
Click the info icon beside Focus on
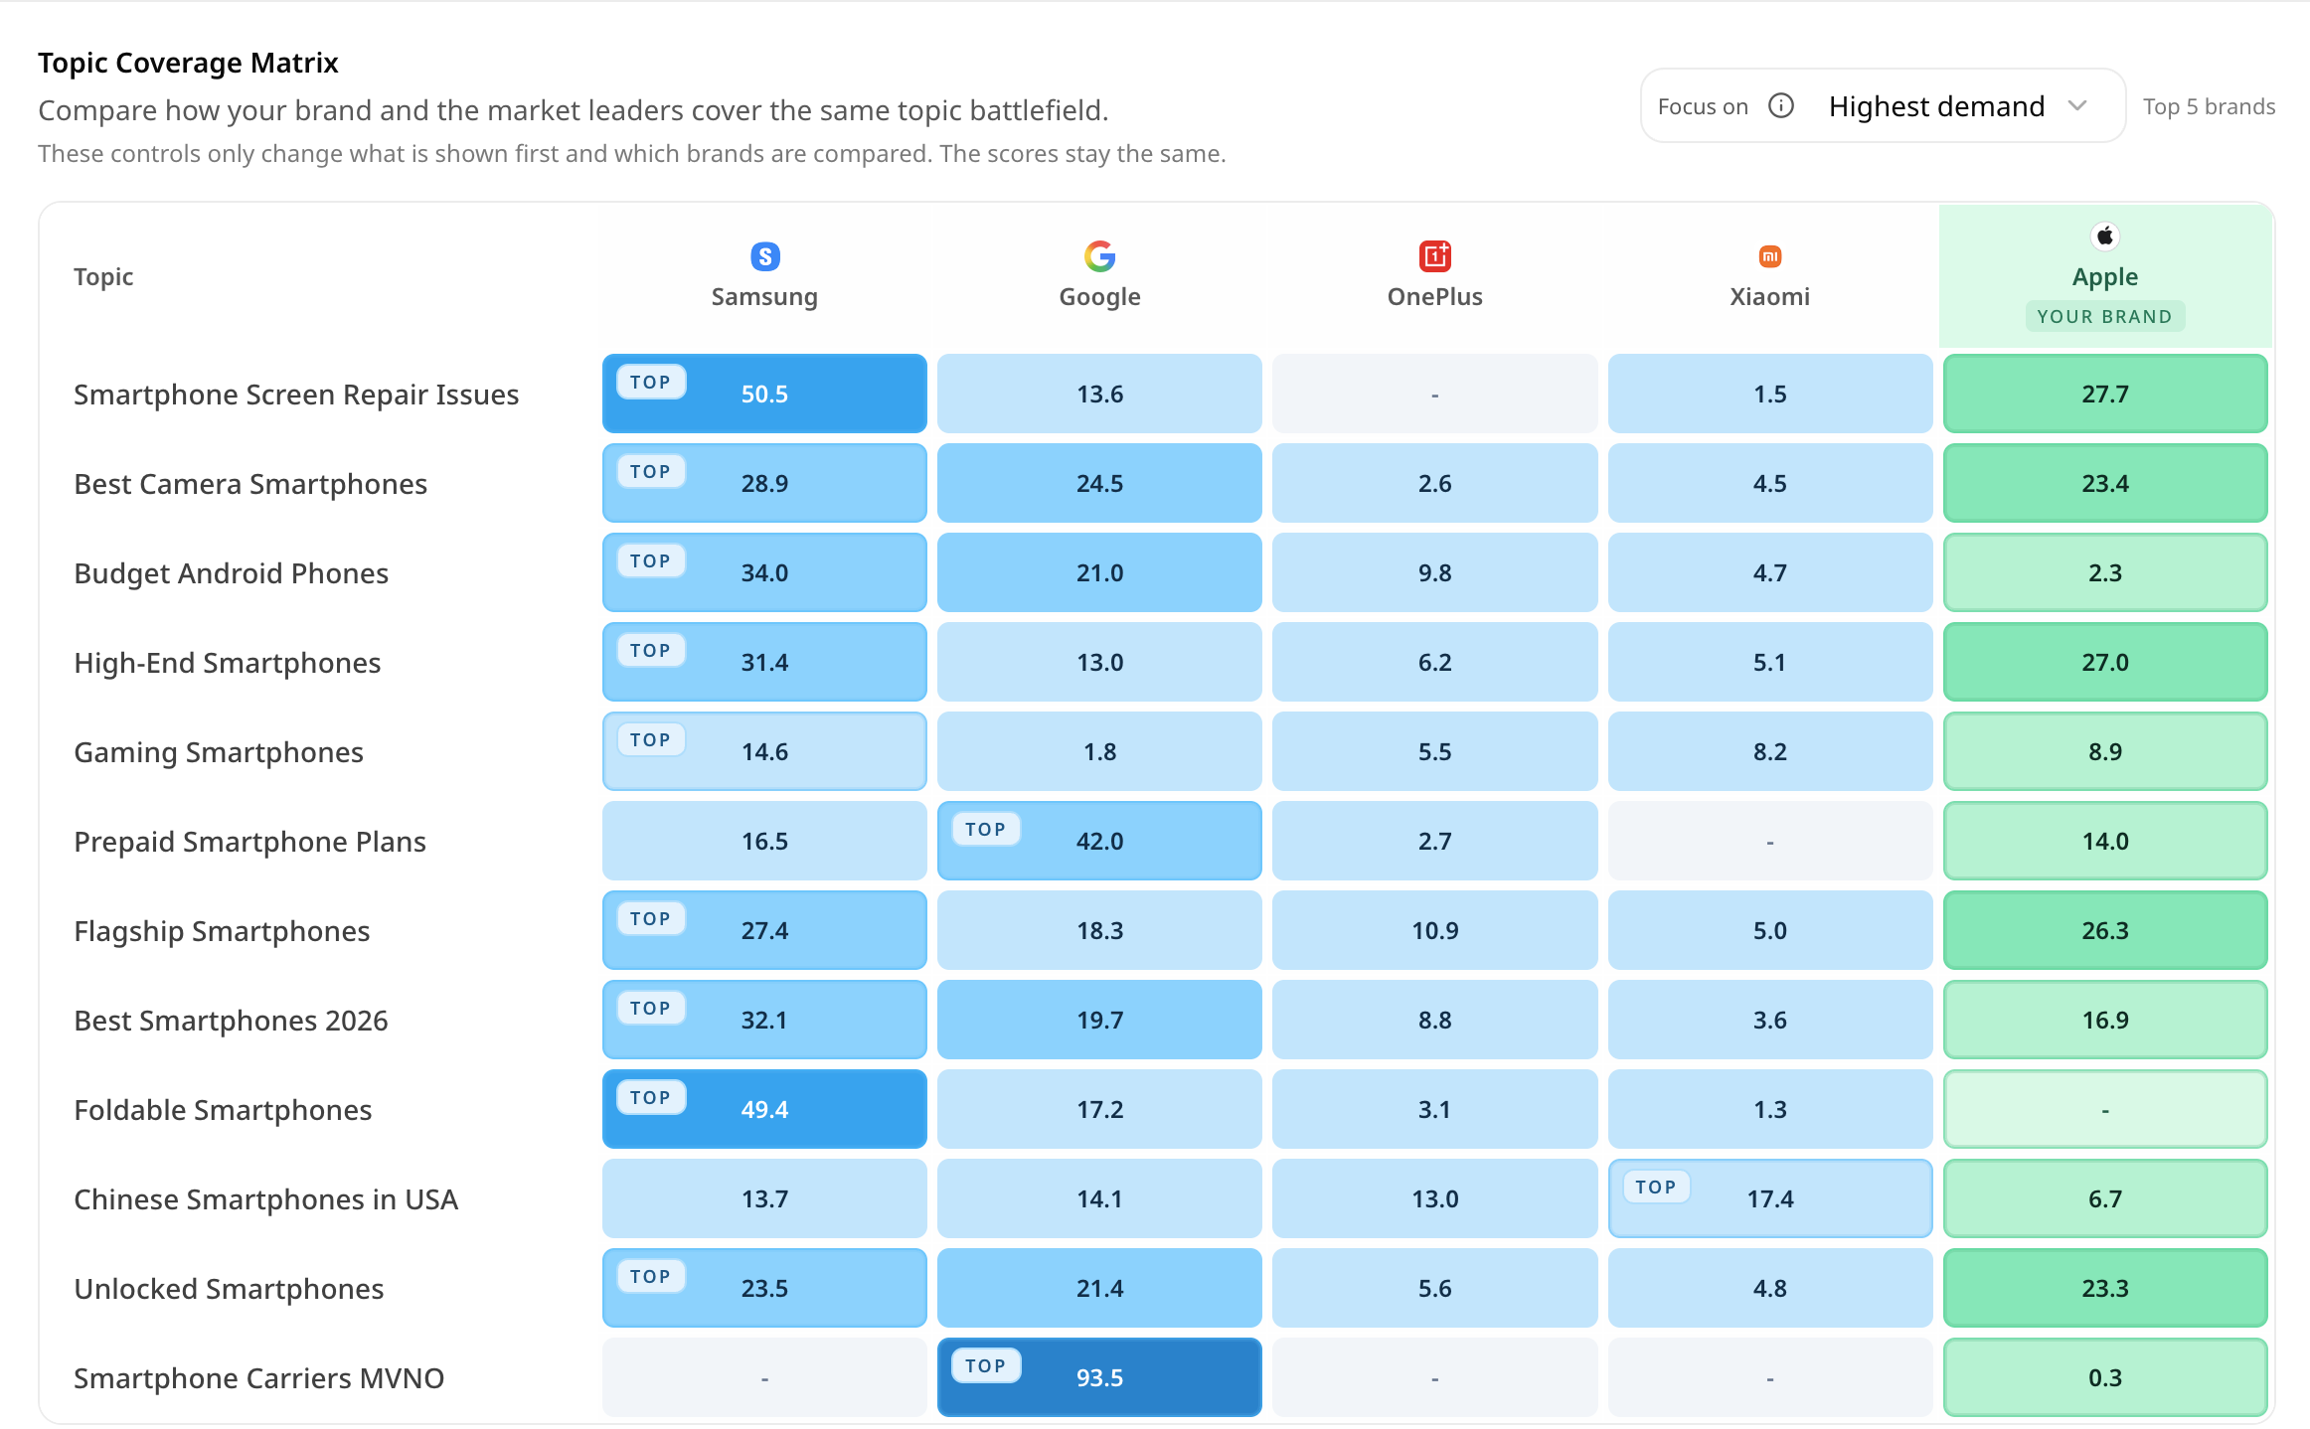tap(1781, 105)
